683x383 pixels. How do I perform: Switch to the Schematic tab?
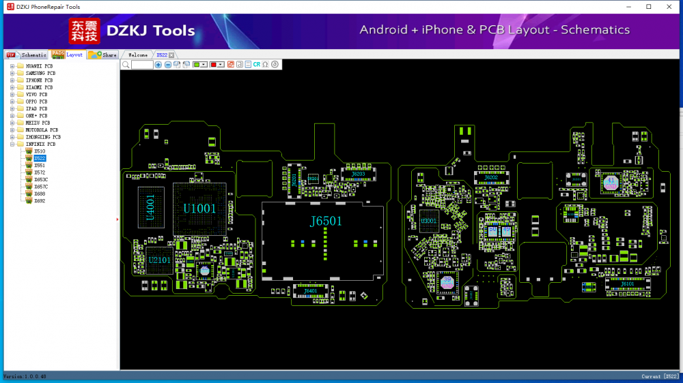click(27, 55)
